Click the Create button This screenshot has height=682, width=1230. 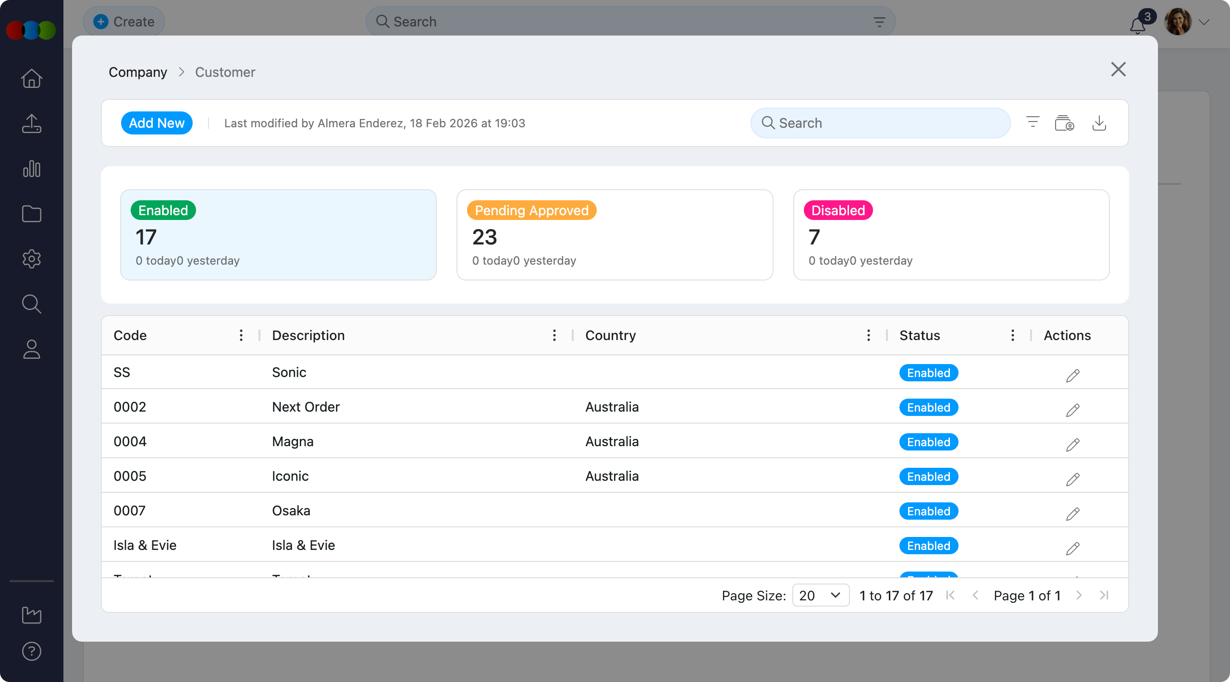[124, 22]
